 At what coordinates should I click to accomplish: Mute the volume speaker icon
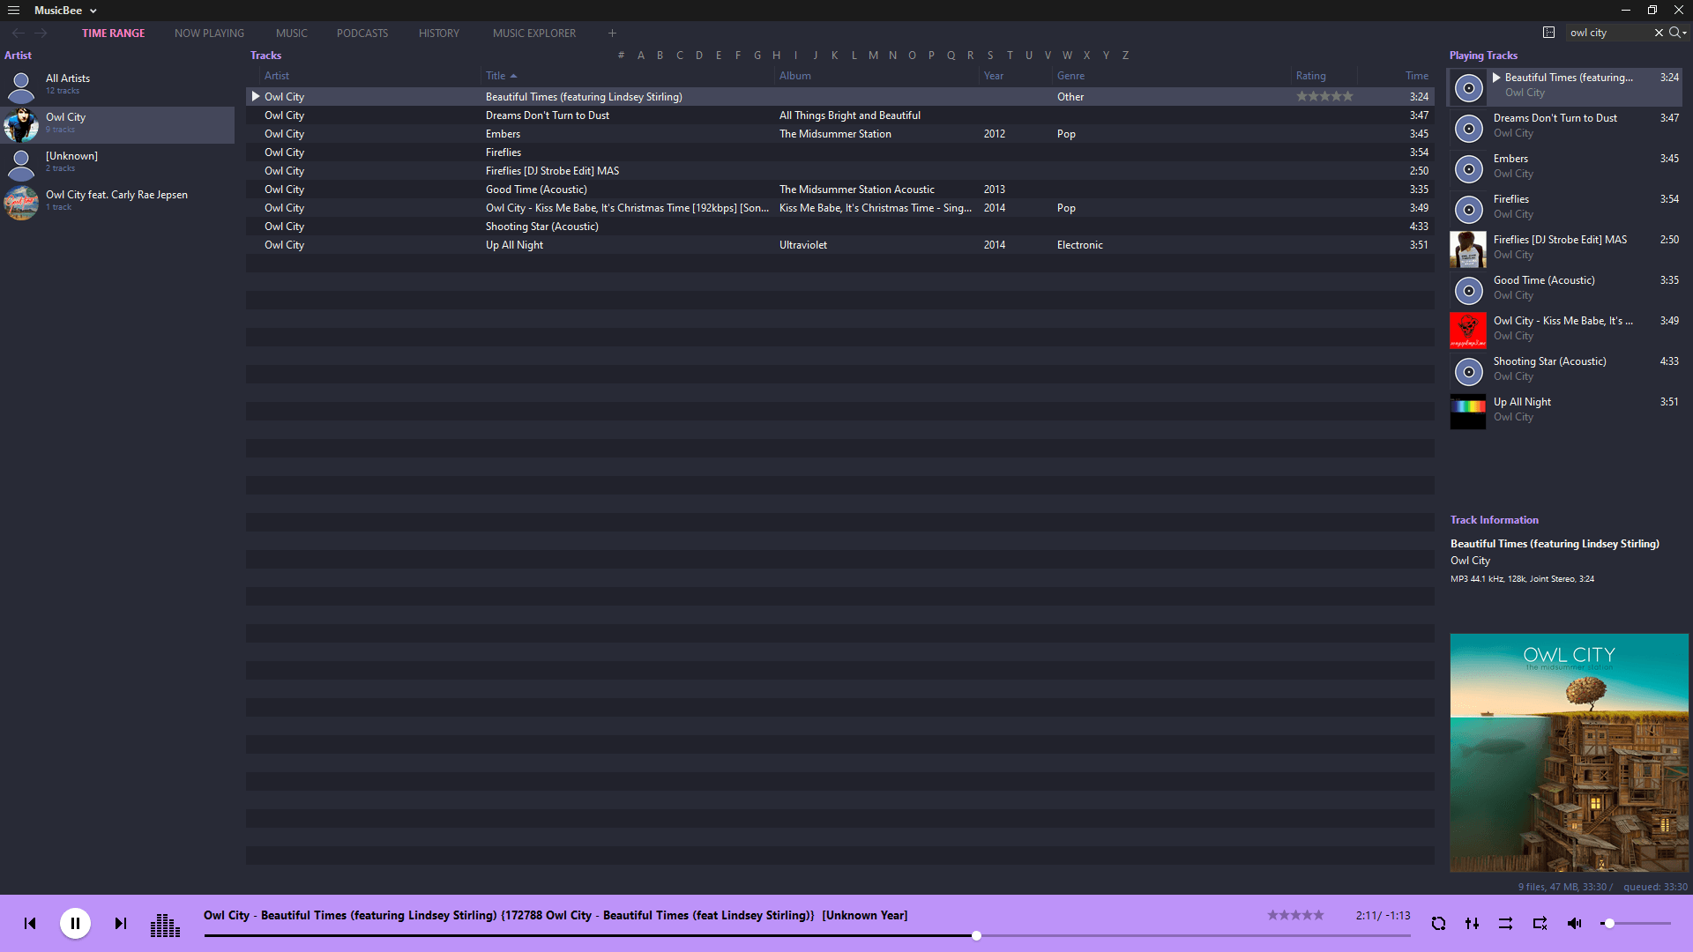1575,923
